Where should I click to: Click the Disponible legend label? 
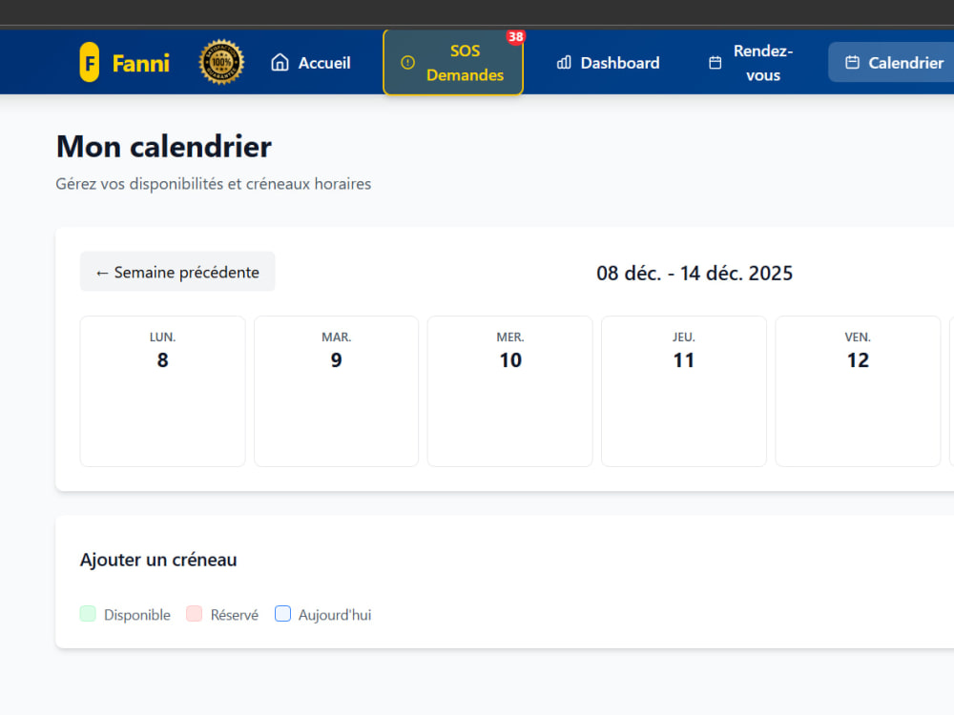click(136, 615)
